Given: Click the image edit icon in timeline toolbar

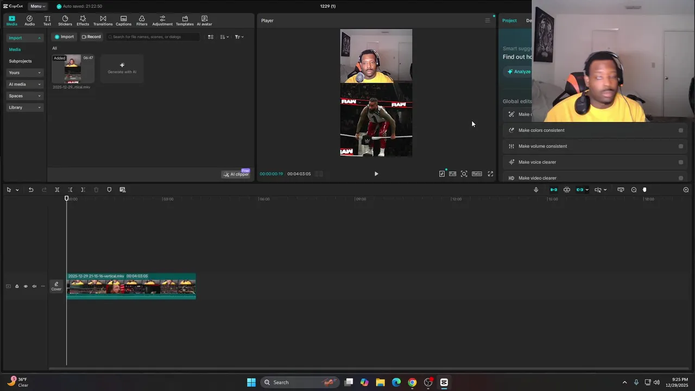Looking at the screenshot, I should pos(122,190).
